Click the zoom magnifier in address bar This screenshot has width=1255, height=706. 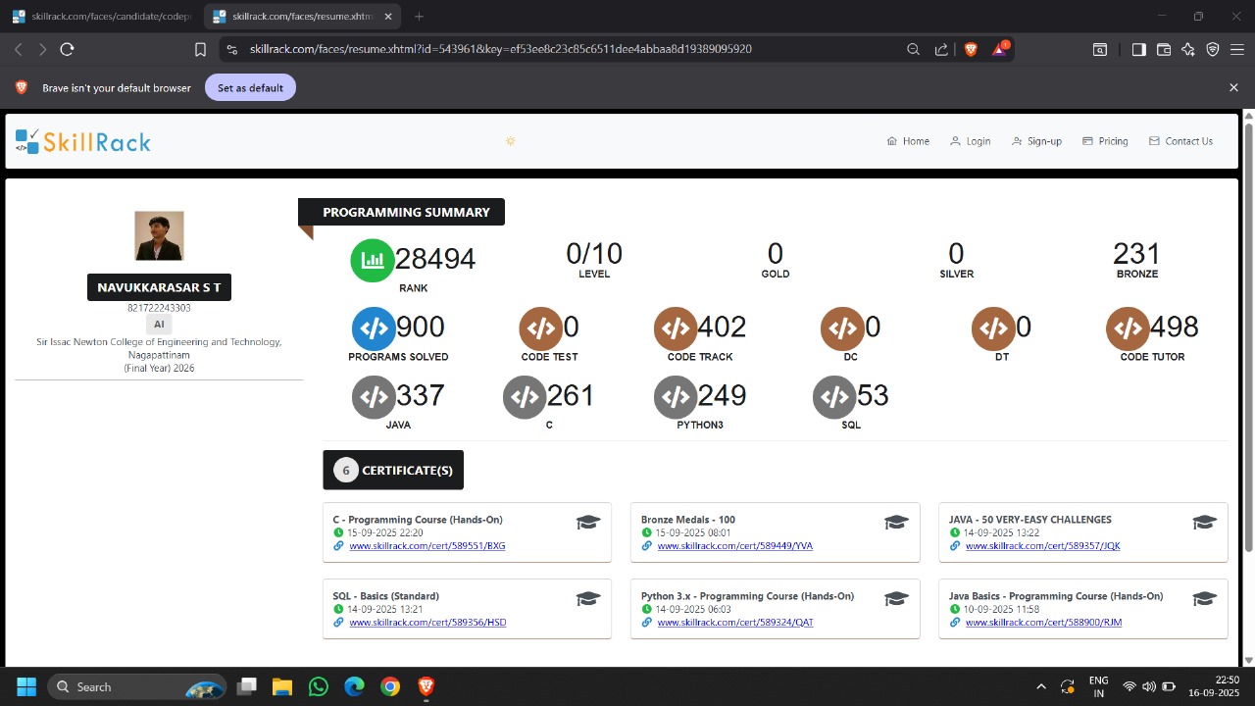coord(913,49)
